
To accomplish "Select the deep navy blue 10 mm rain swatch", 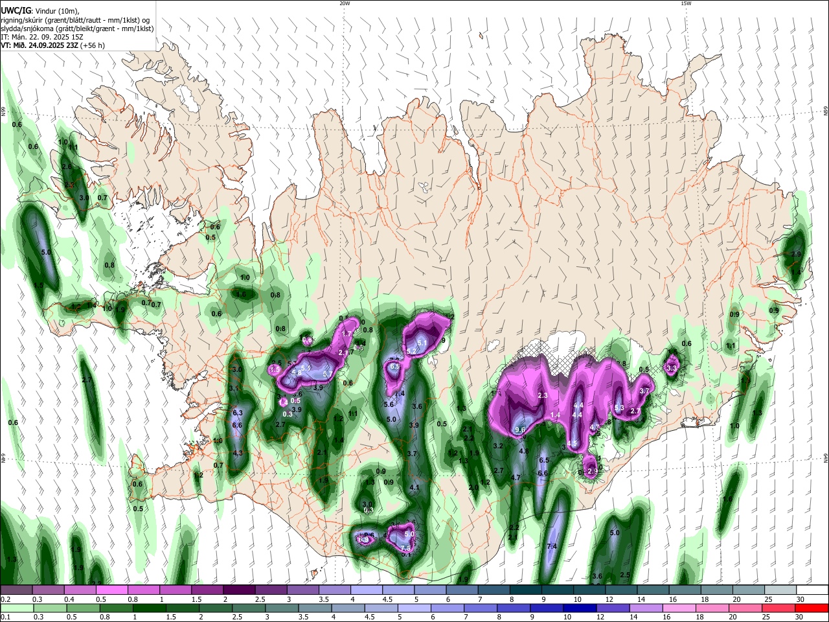I will pyautogui.click(x=578, y=608).
